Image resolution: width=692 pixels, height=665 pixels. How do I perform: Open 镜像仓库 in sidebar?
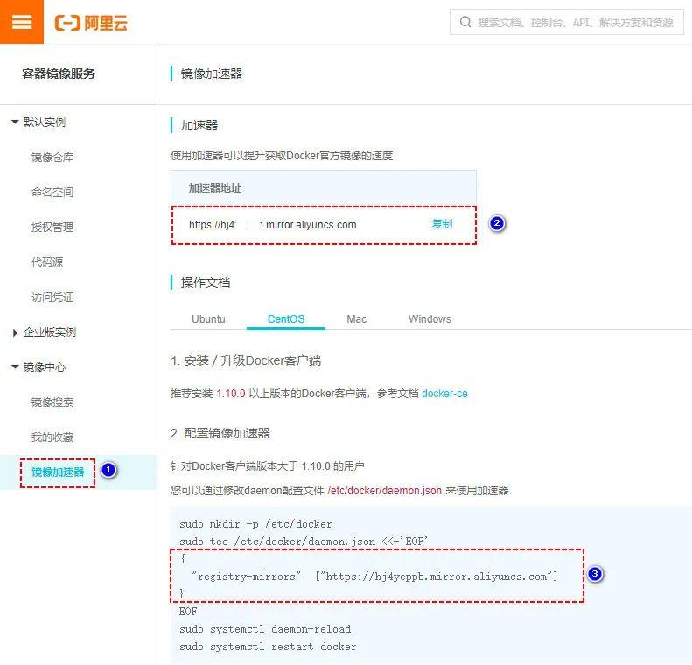(52, 157)
